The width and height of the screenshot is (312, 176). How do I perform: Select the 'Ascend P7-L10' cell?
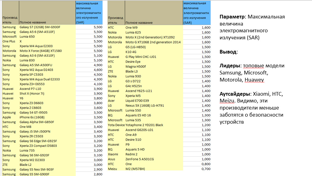47,89
